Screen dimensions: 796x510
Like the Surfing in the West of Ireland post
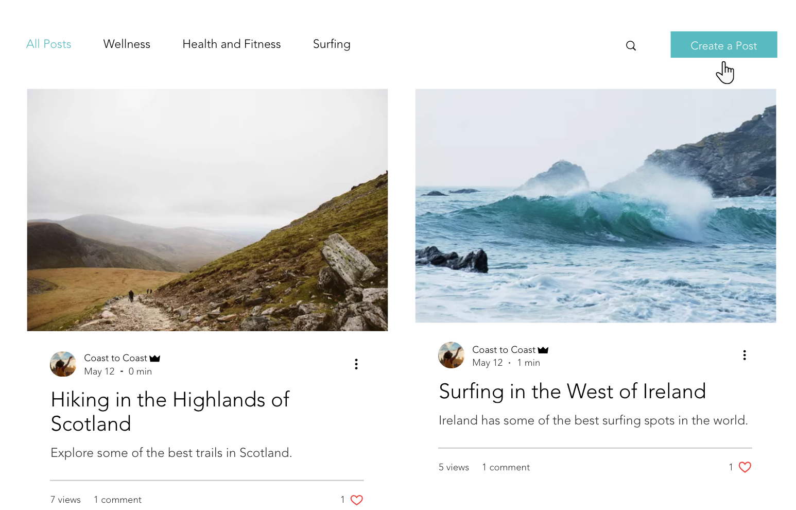[745, 467]
